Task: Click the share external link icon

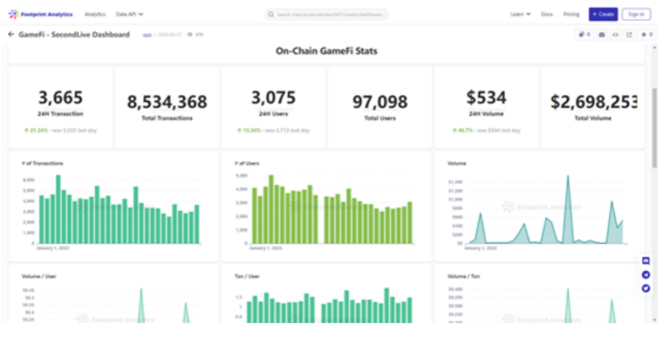Action: [629, 35]
